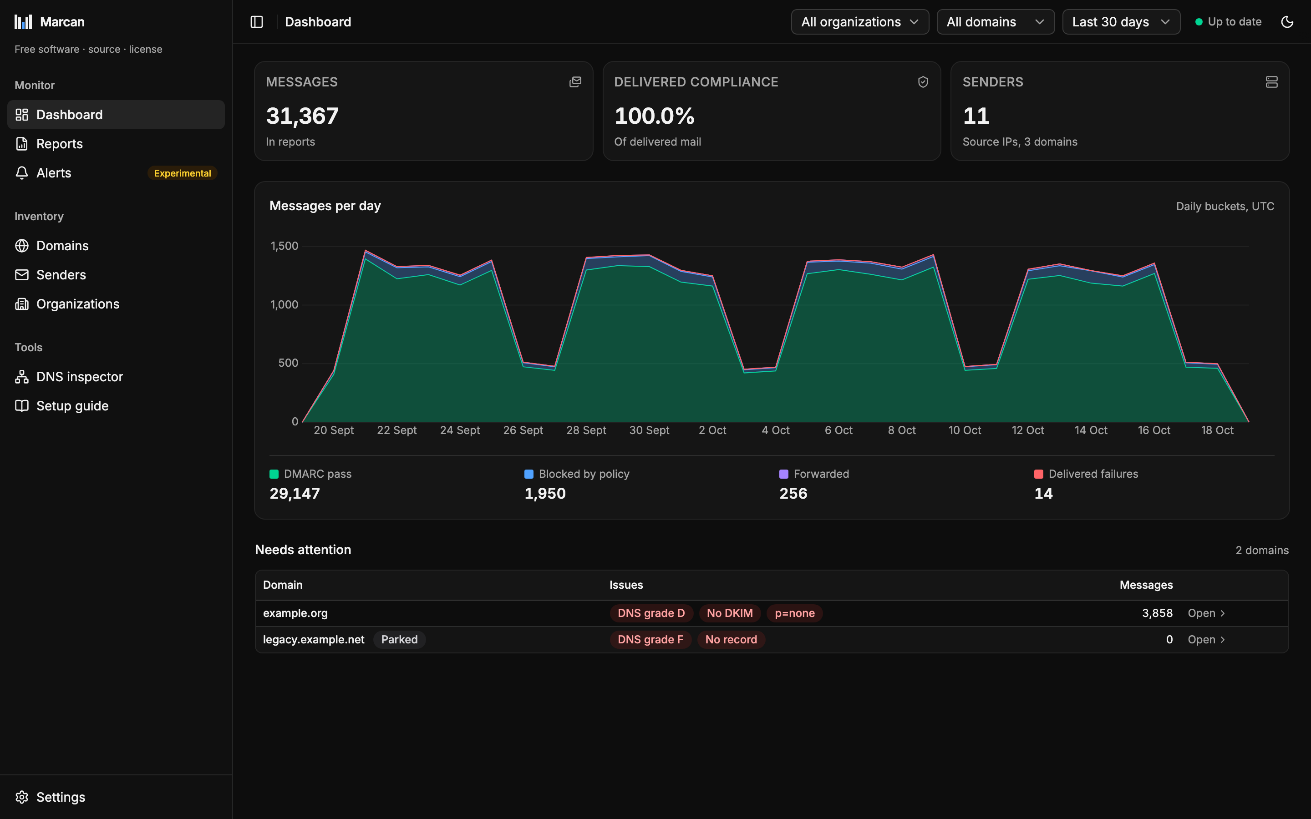The image size is (1311, 819).
Task: Click the DMARC pass green legend swatch
Action: tap(274, 474)
